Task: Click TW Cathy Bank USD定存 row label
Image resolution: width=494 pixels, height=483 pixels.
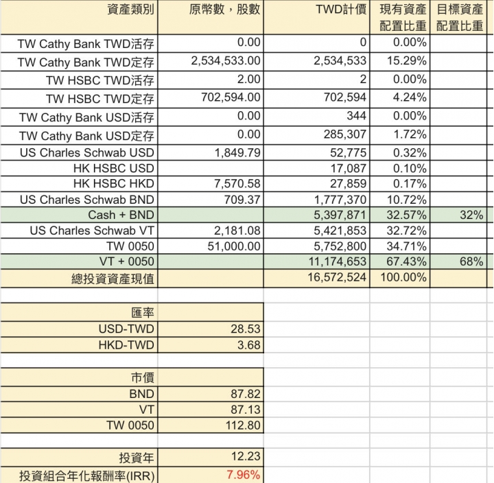Action: [79, 135]
